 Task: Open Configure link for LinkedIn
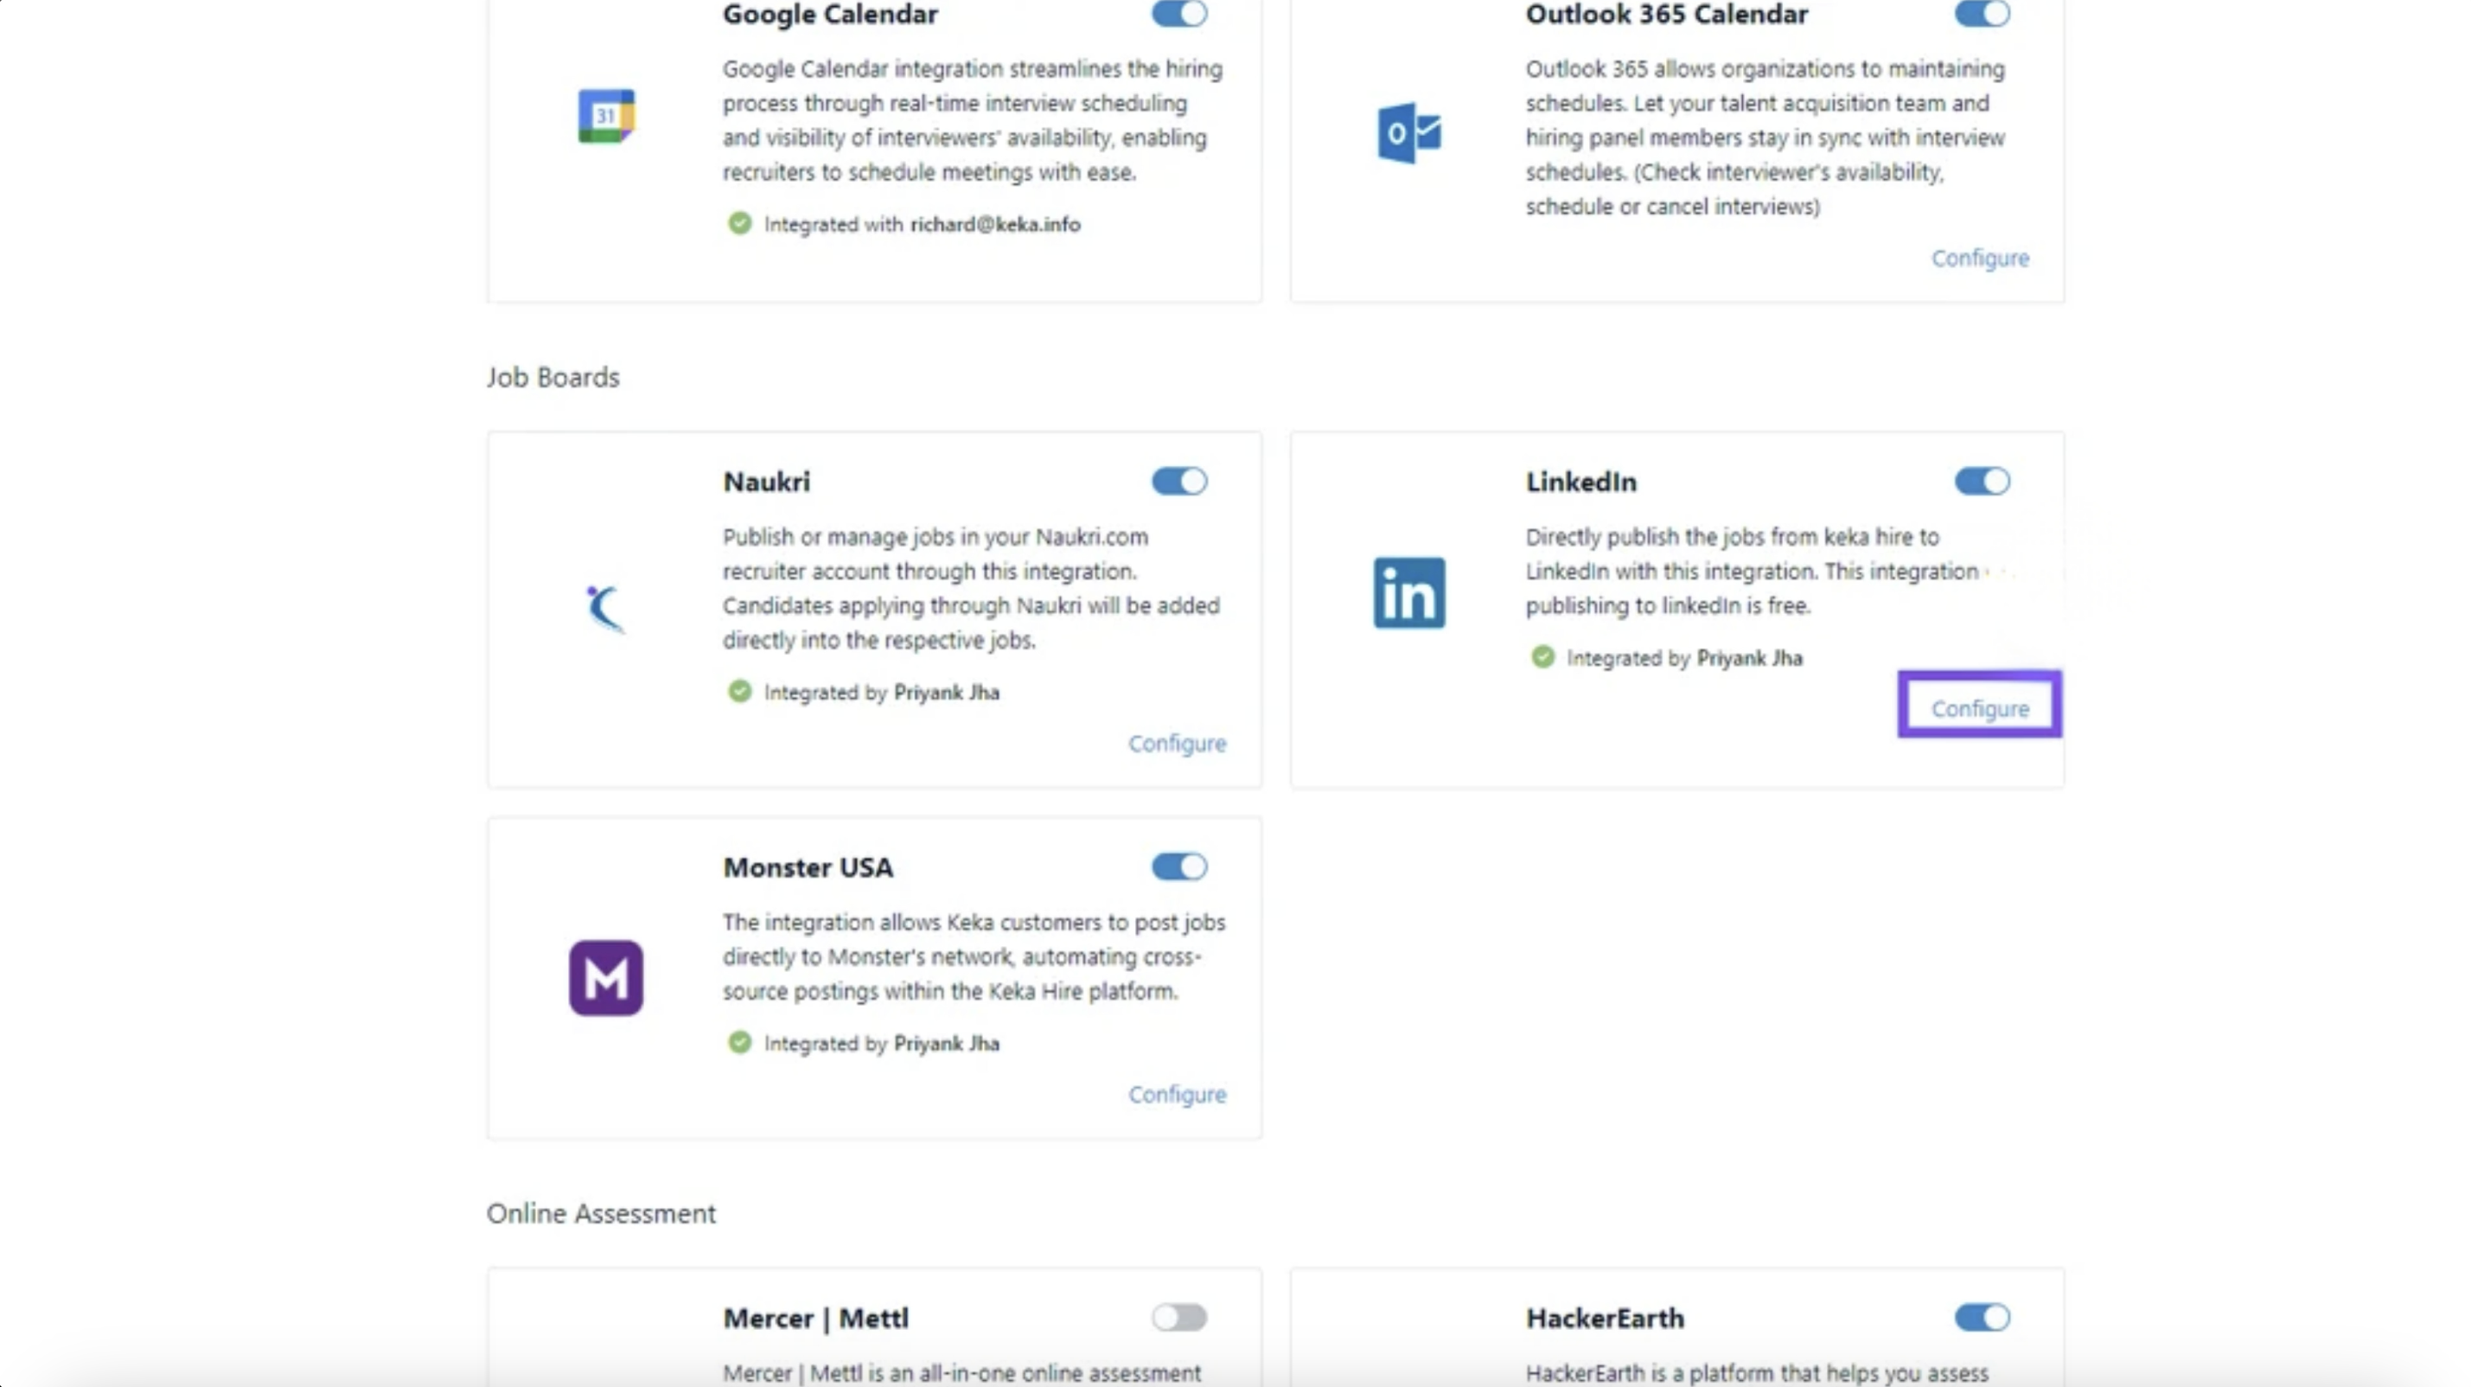tap(1980, 709)
